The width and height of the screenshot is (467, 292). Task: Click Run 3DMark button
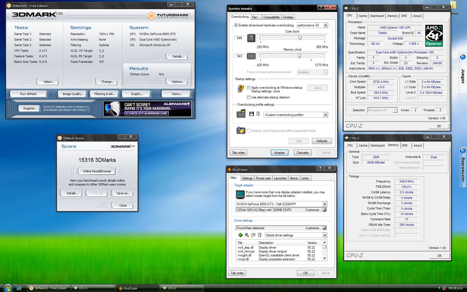click(28, 94)
